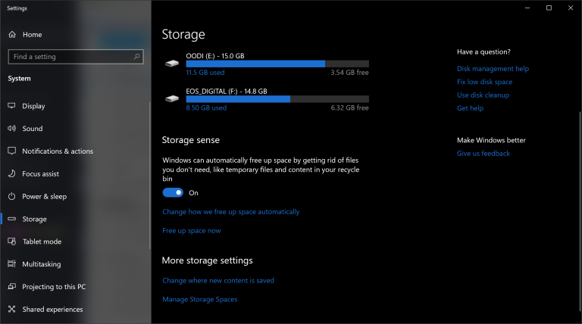Select the Display monitor icon
Screen dimensions: 582x324
pos(12,106)
